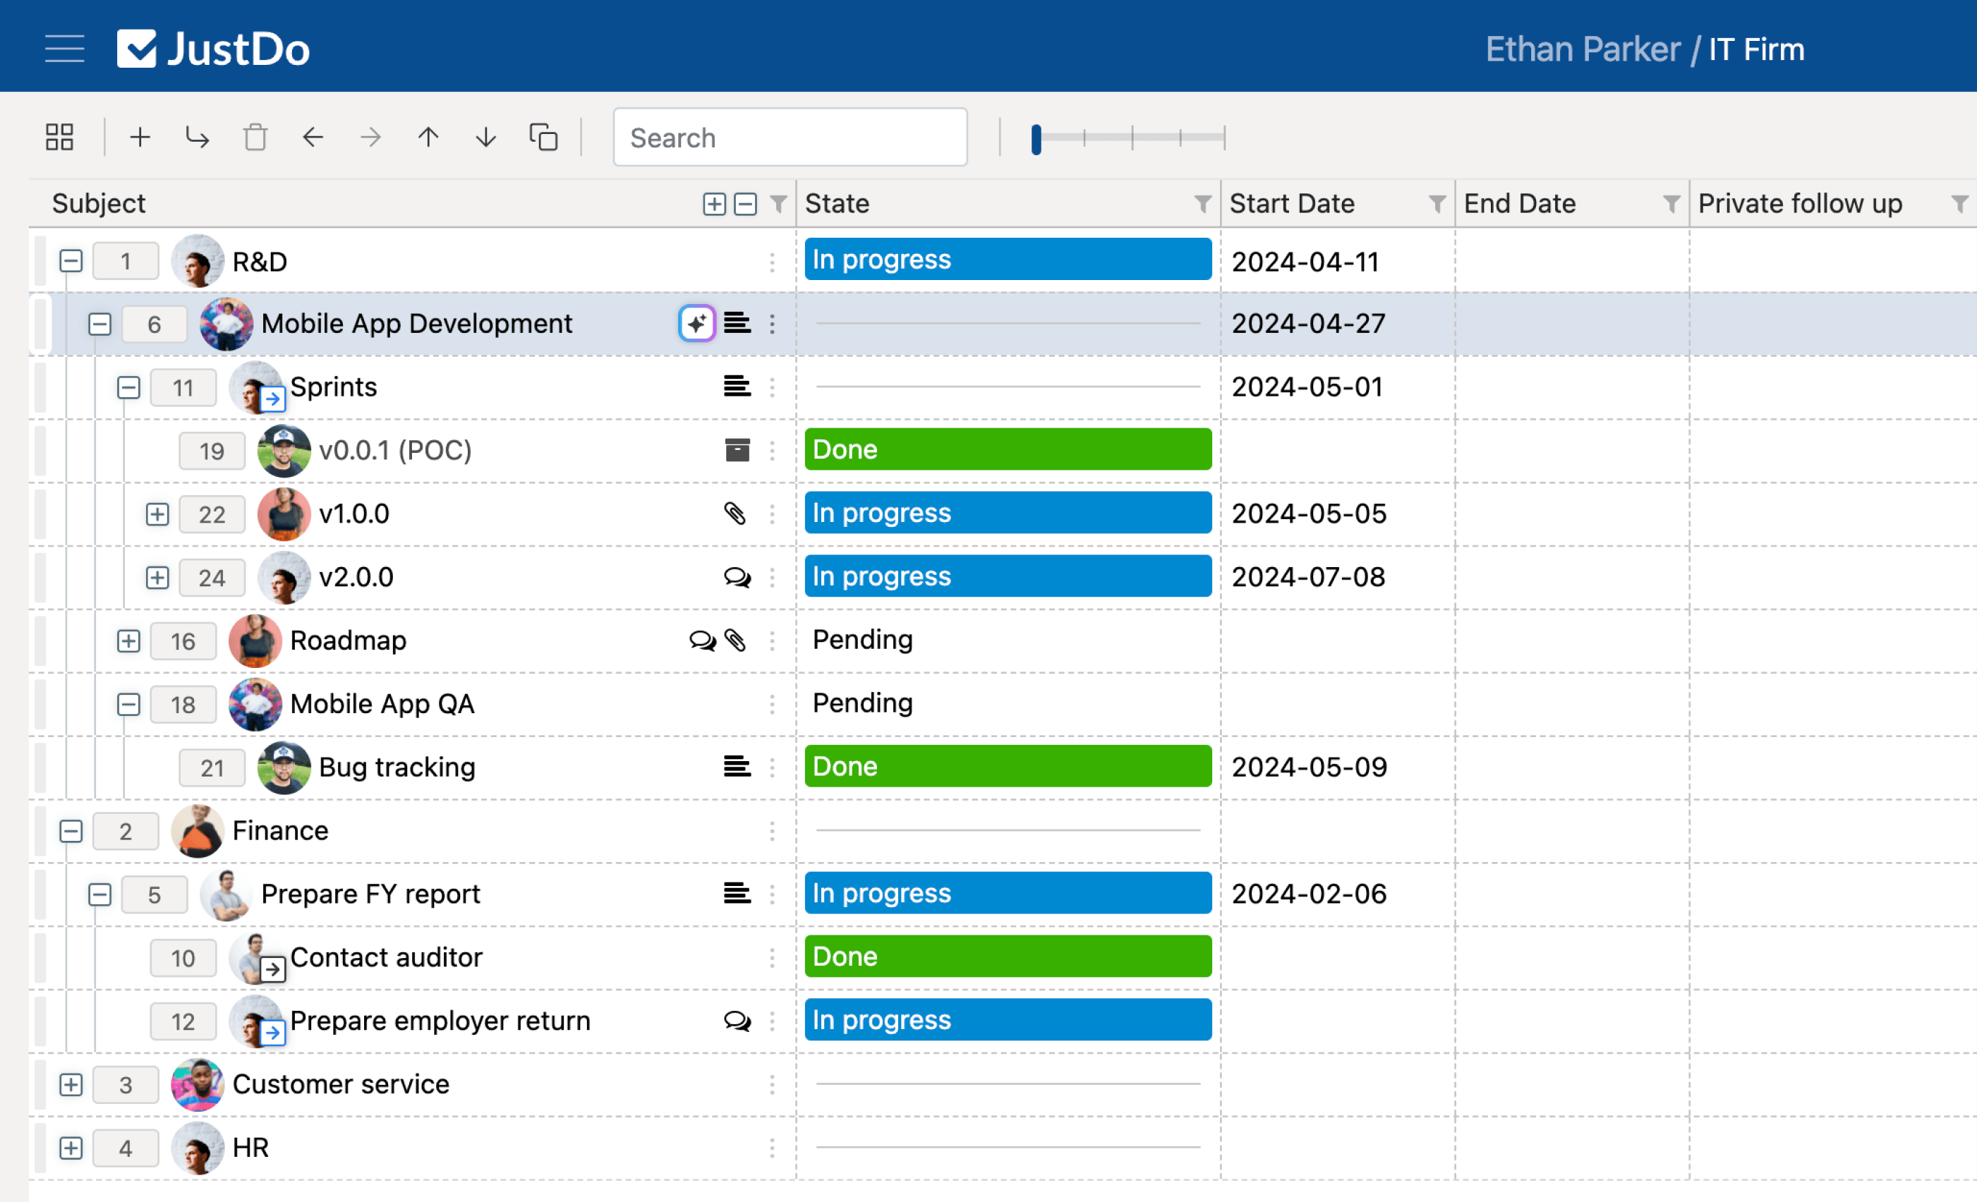Expand the v1.0.0 task
This screenshot has width=1977, height=1202.
tap(157, 514)
